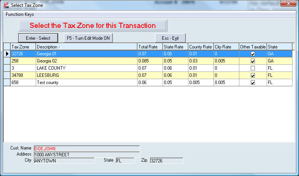This screenshot has width=299, height=176.
Task: Click the Total Rate column header
Action: point(150,47)
